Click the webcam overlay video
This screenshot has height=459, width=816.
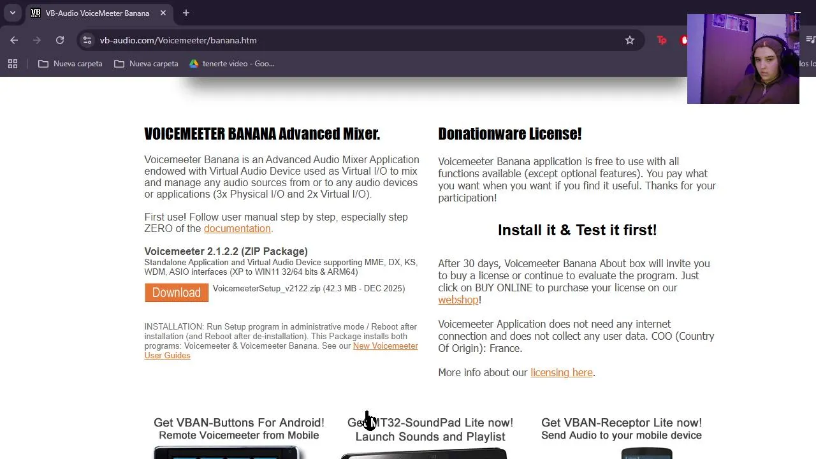point(743,59)
